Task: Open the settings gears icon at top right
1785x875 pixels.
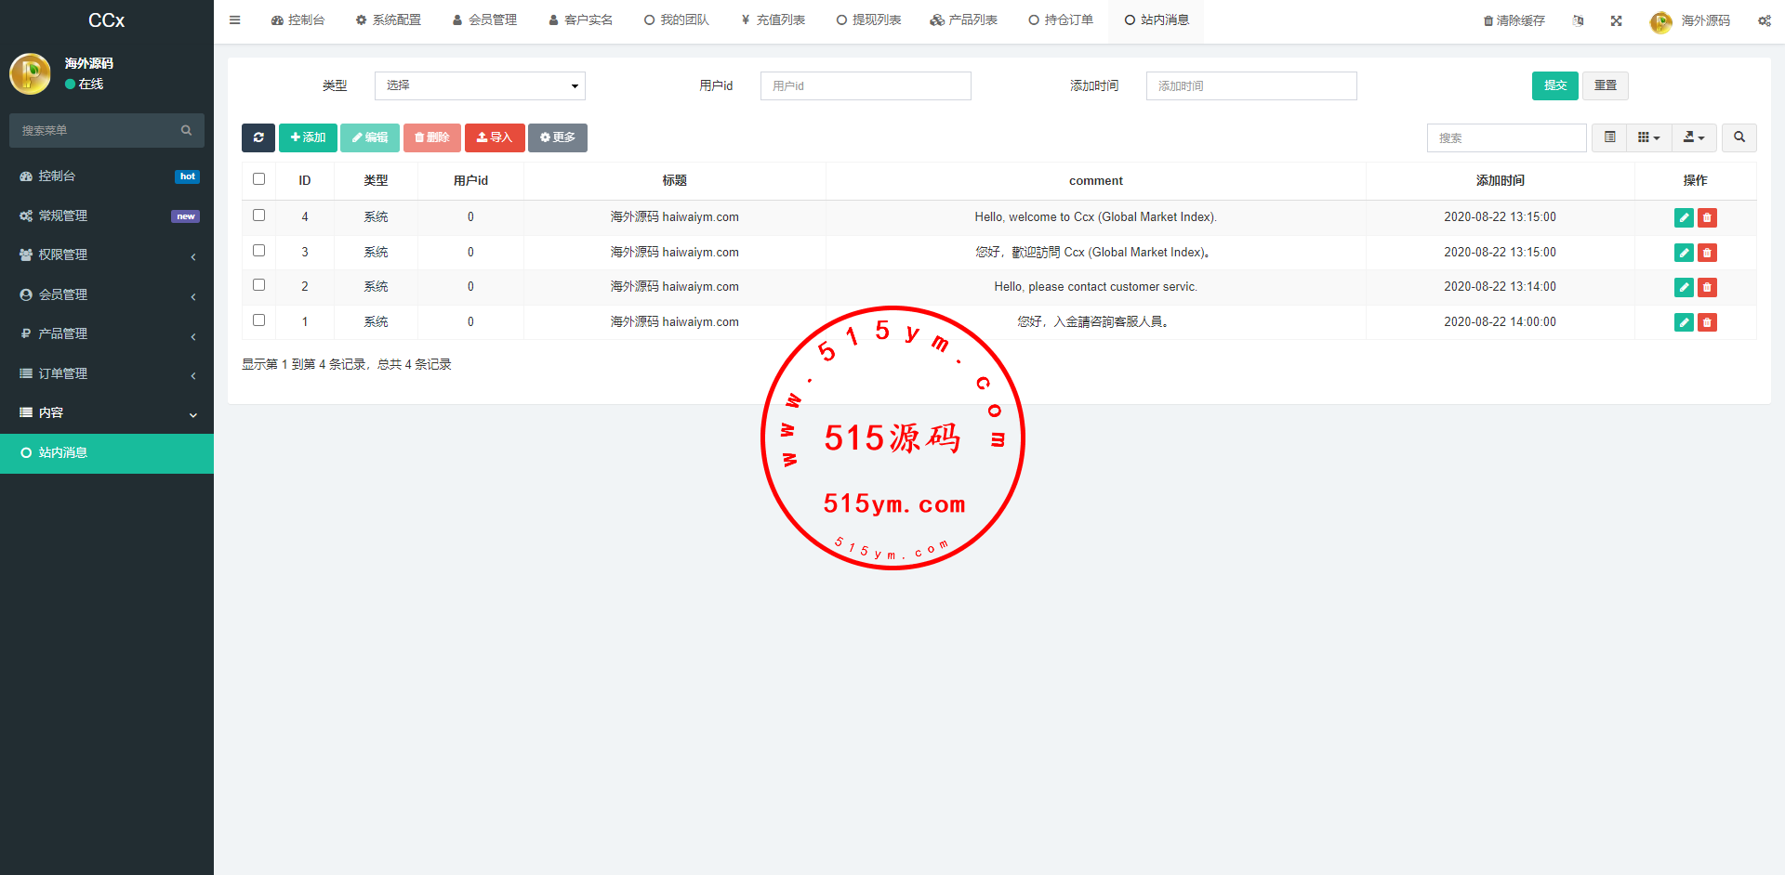Action: coord(1764,20)
